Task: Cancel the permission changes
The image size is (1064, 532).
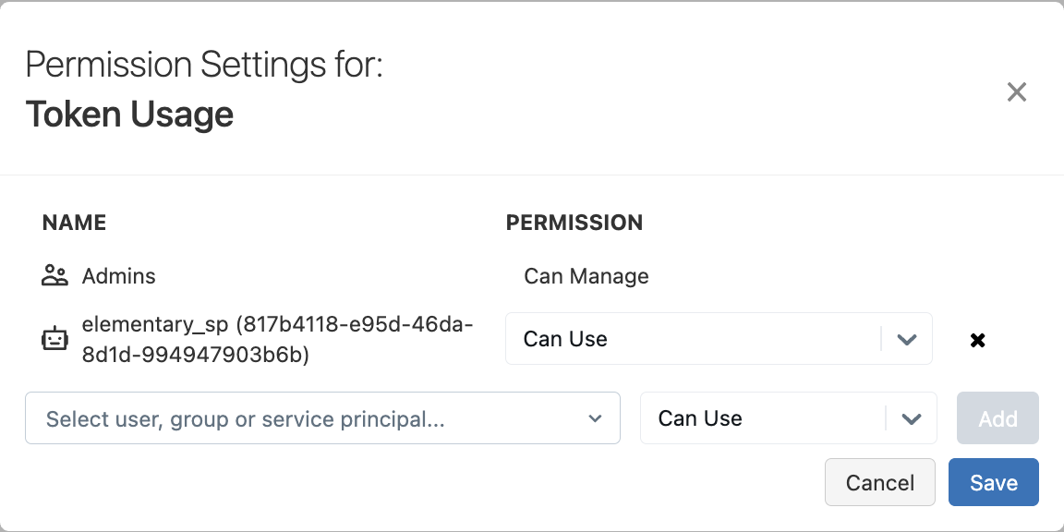Action: (879, 482)
